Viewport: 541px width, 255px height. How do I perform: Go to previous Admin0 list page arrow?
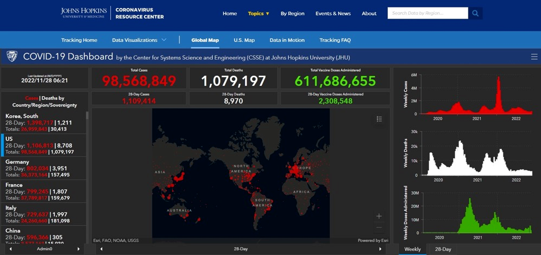coord(10,249)
